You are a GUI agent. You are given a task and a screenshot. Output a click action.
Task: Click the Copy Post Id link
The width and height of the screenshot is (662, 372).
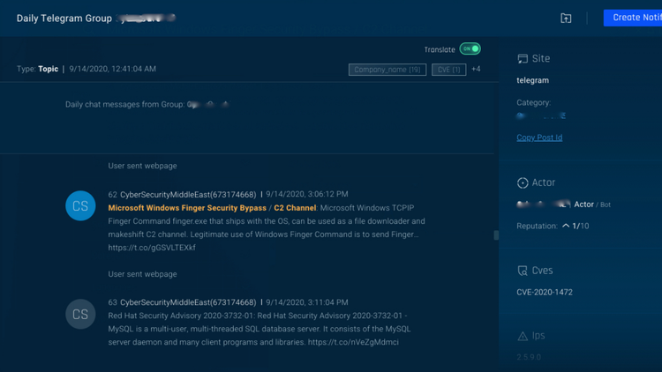tap(539, 138)
